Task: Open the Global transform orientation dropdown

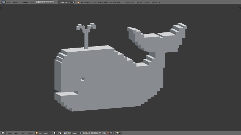Action: coord(76,133)
